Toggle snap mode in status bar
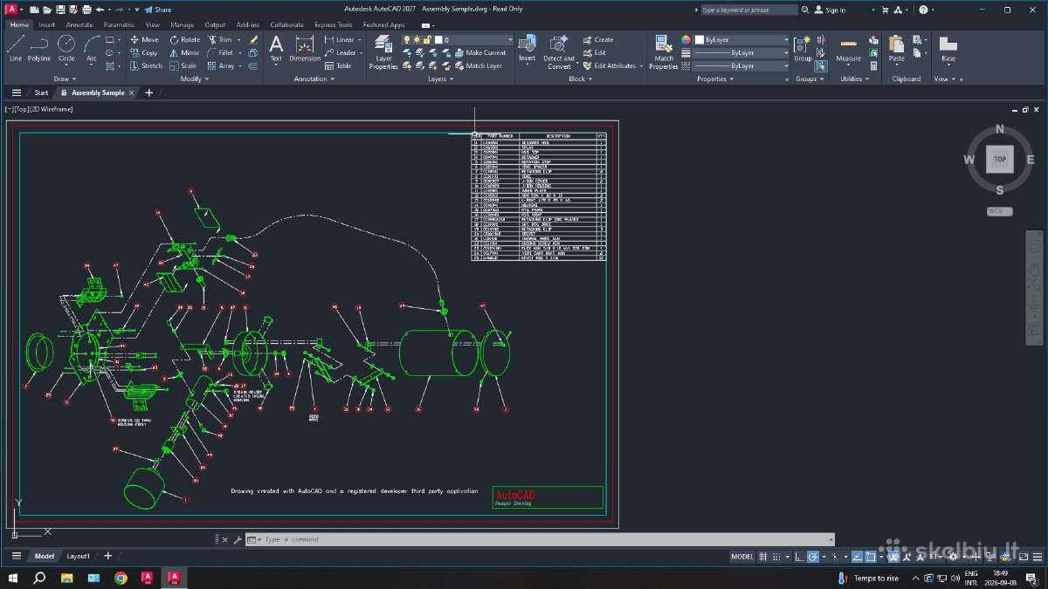This screenshot has height=589, width=1048. point(776,557)
